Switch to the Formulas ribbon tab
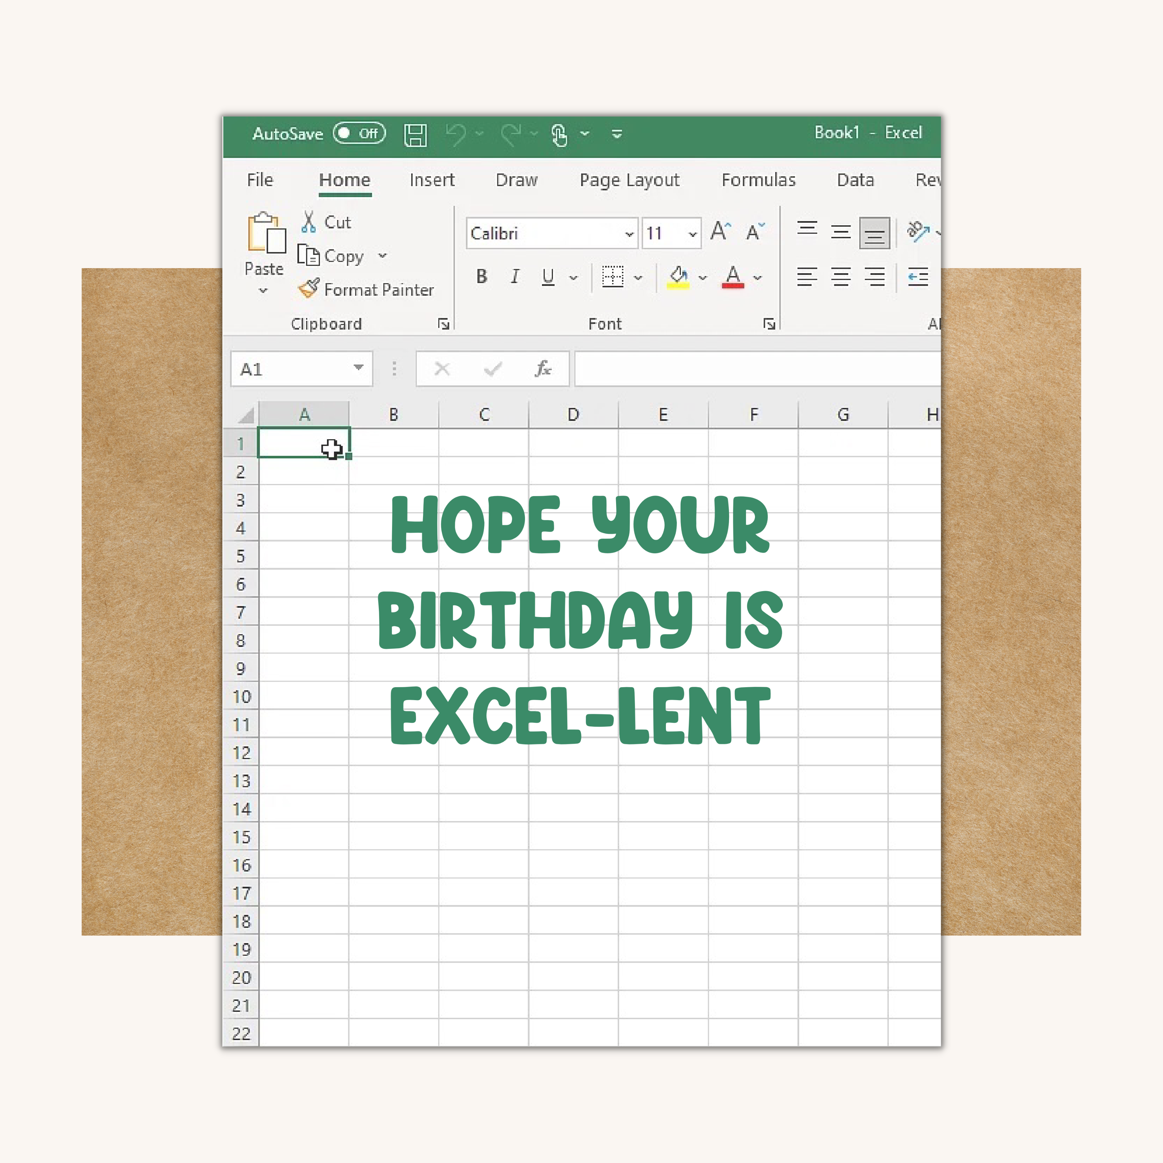 point(758,180)
